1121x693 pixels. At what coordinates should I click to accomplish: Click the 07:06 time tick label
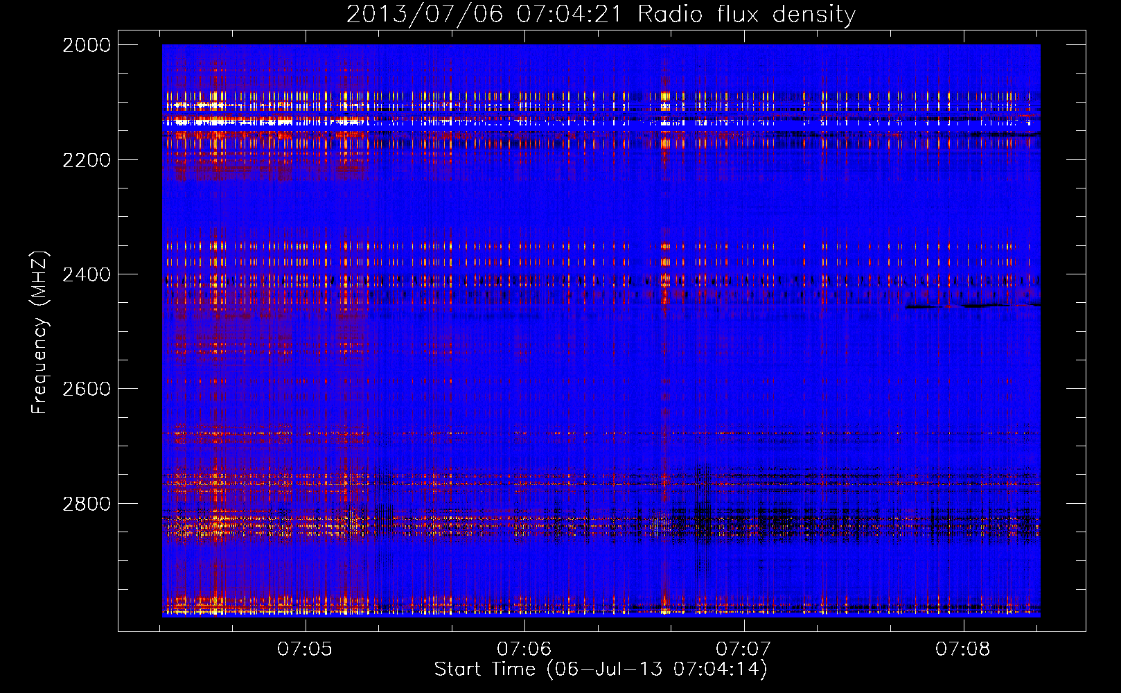[x=524, y=649]
